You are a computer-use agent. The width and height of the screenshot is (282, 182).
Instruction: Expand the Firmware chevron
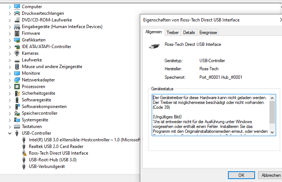pos(10,34)
